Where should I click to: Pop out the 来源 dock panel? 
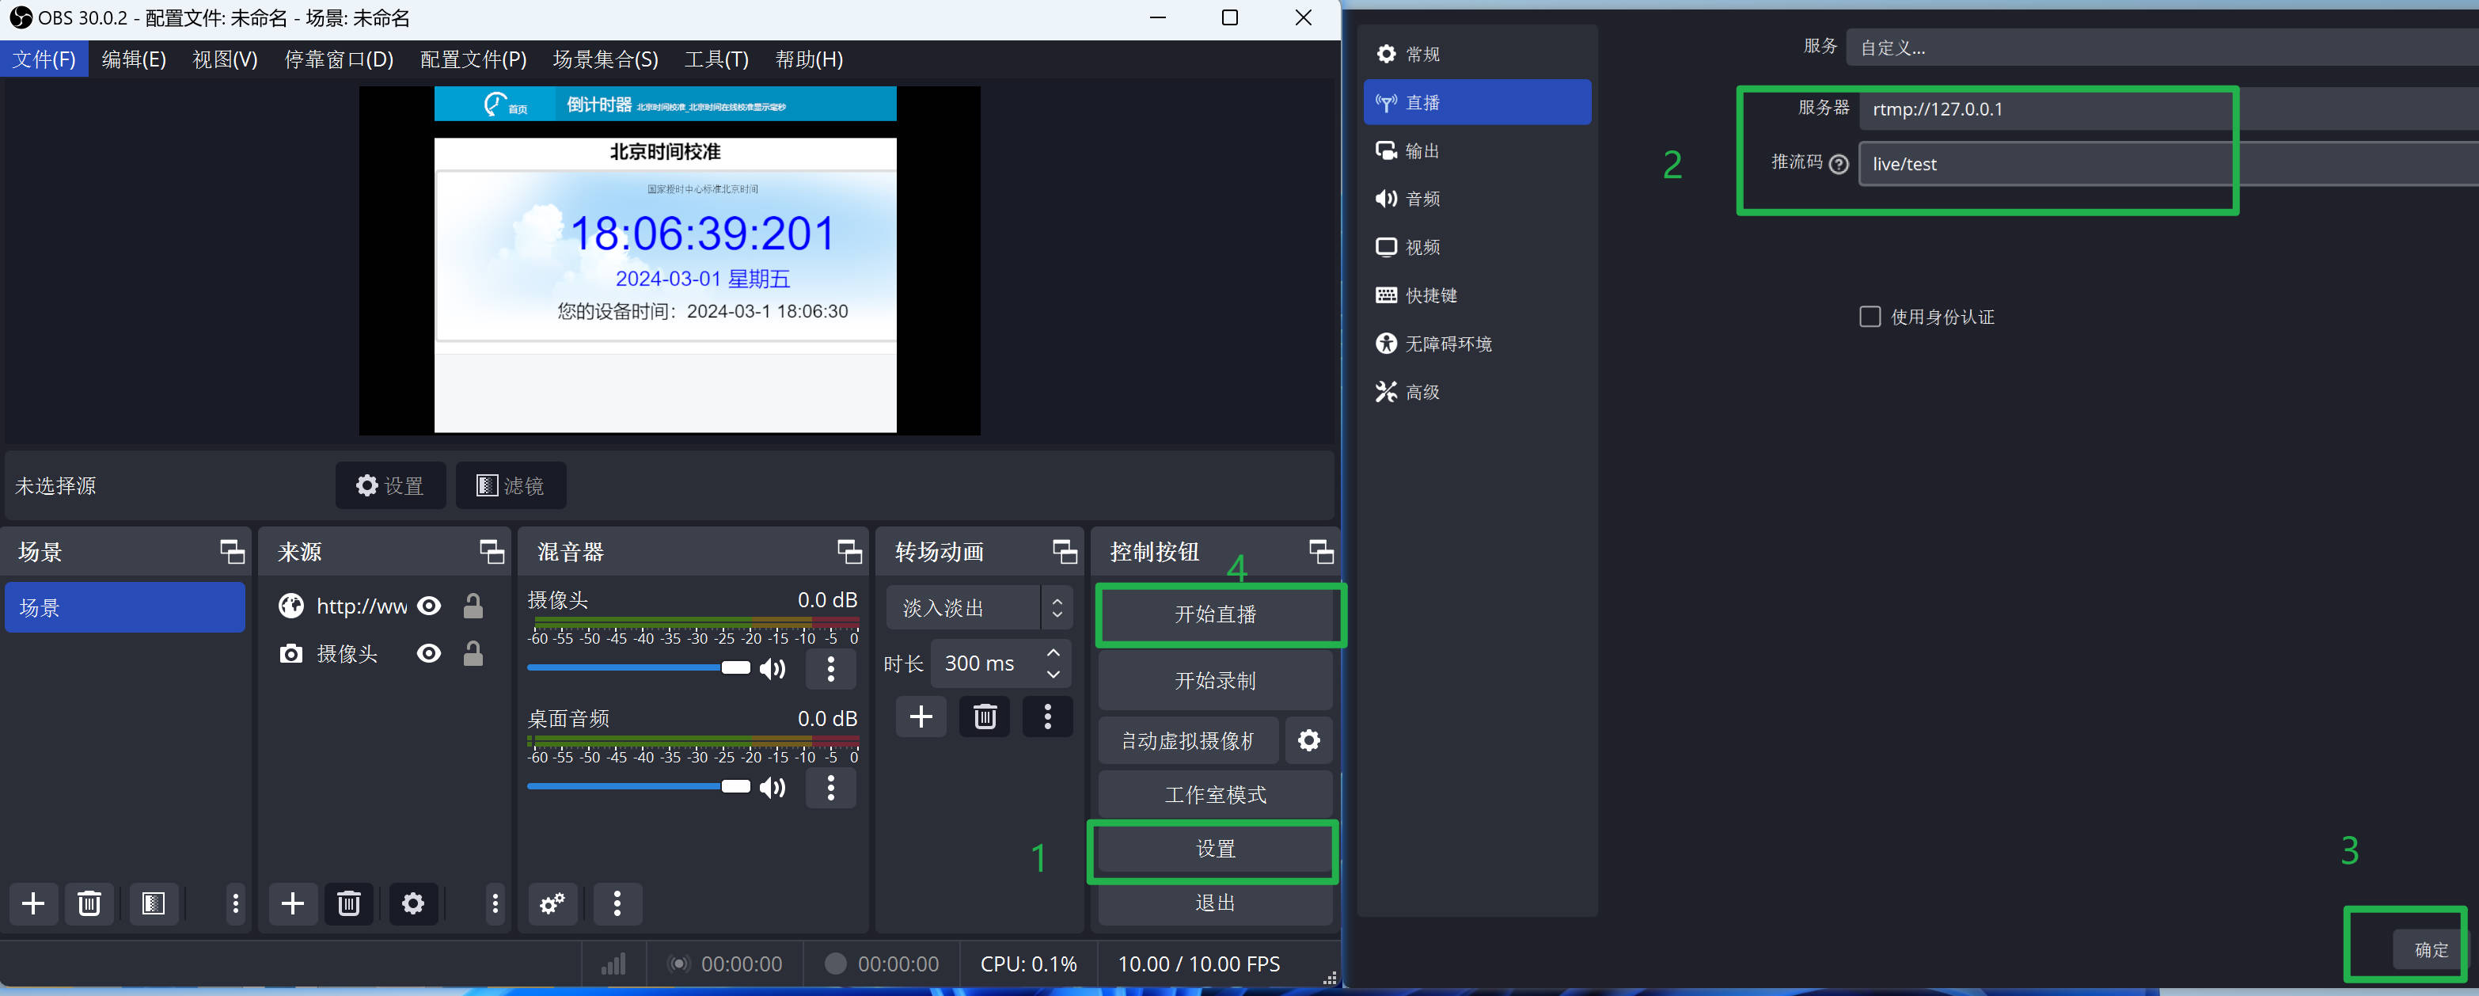point(492,551)
